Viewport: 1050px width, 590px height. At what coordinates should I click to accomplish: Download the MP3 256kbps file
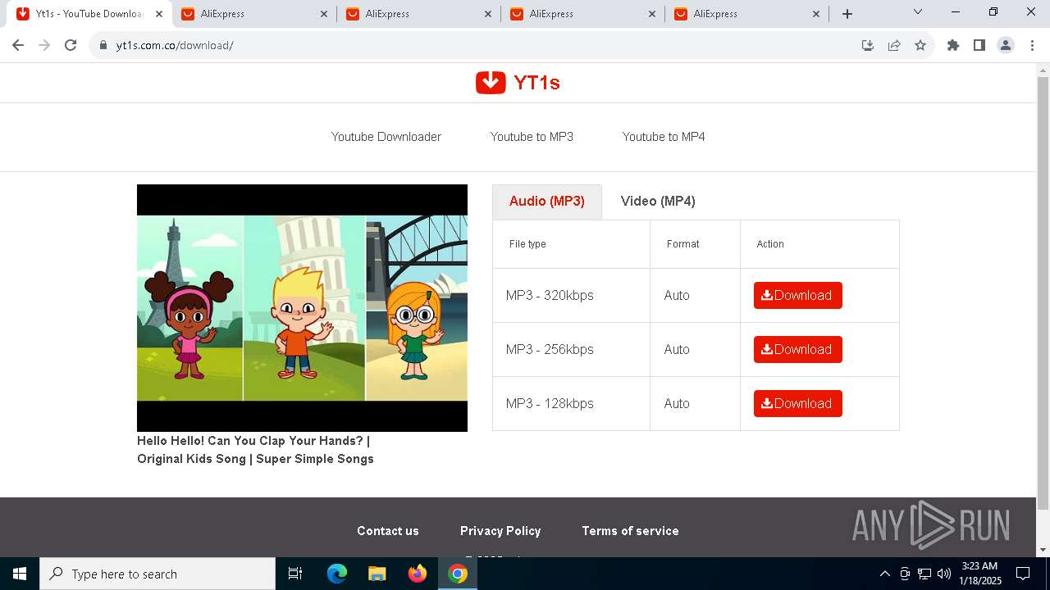coord(798,350)
